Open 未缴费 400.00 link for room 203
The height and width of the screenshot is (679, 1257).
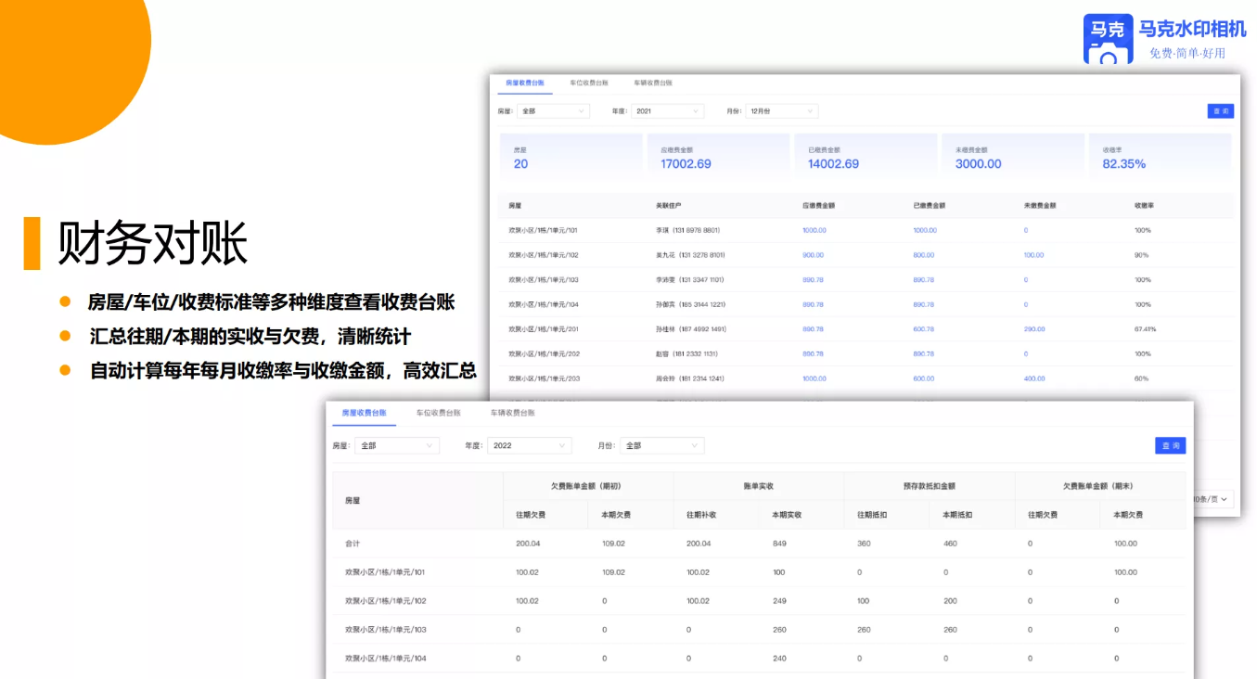click(x=1033, y=378)
